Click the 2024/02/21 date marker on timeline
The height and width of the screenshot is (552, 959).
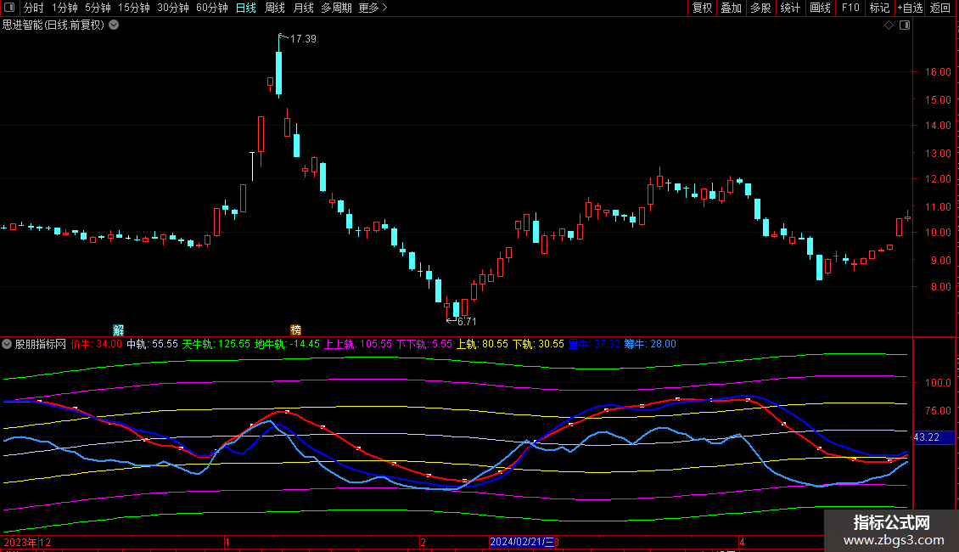521,542
